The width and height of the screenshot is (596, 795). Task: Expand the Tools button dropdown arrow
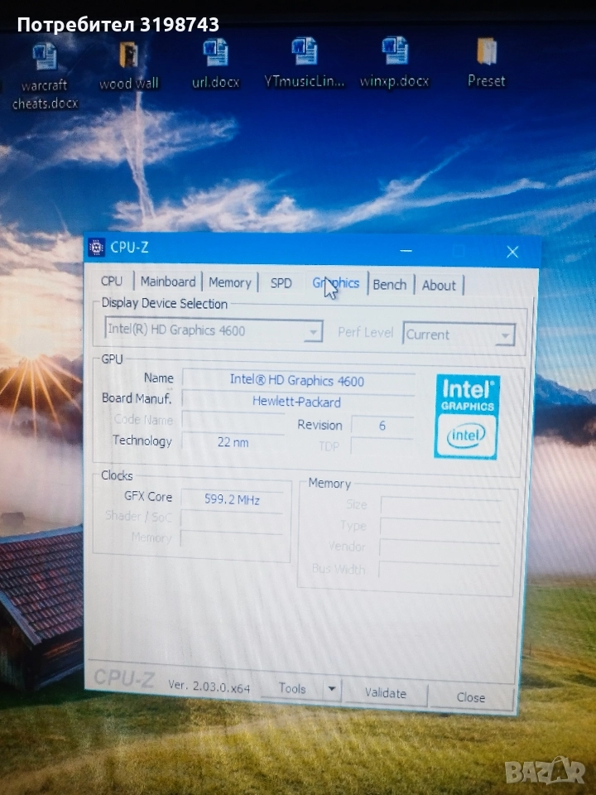coord(332,688)
